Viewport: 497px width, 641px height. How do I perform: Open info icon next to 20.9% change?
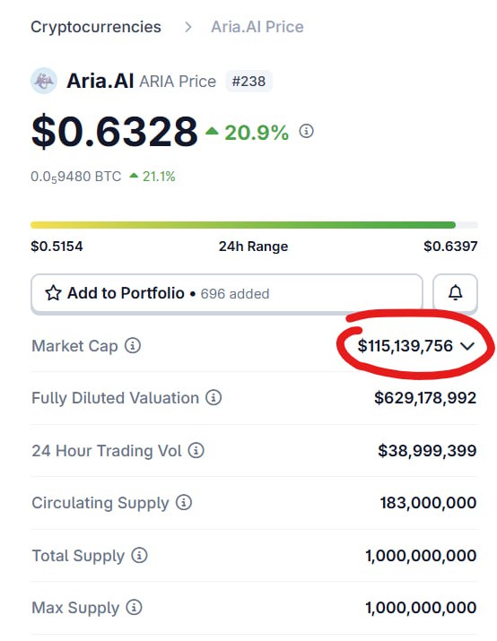(307, 131)
